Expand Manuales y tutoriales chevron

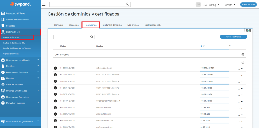[x=38, y=102]
